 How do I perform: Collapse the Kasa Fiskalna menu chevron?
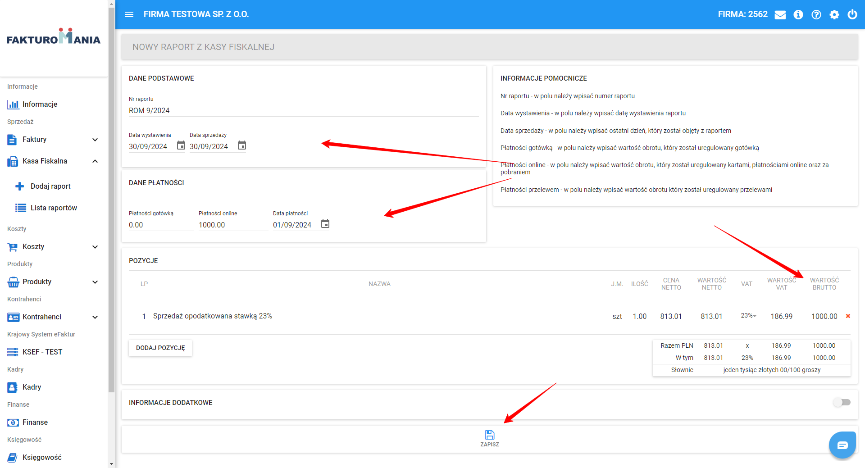[95, 161]
